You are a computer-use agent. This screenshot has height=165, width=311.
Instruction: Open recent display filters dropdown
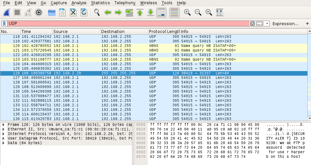pos(267,23)
